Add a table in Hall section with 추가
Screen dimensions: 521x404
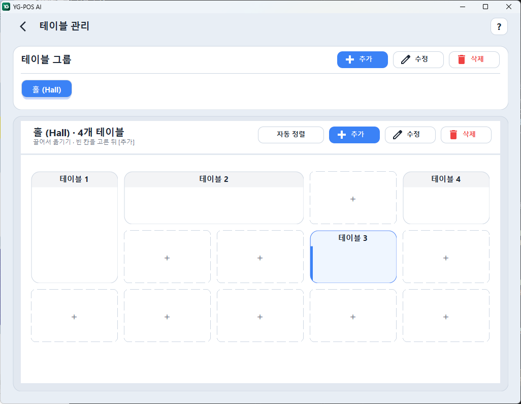pos(354,135)
